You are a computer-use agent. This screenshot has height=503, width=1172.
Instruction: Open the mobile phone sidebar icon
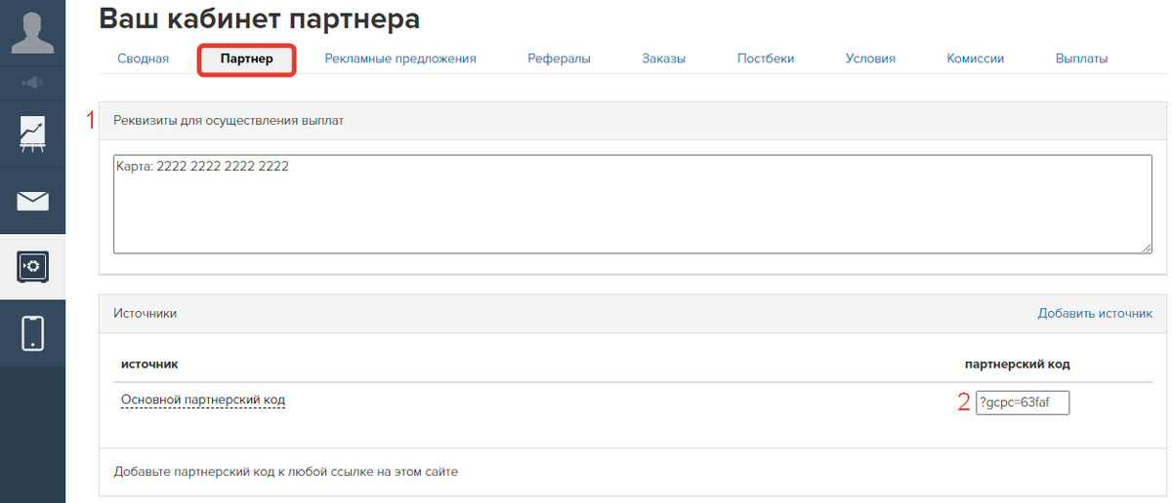tap(32, 333)
